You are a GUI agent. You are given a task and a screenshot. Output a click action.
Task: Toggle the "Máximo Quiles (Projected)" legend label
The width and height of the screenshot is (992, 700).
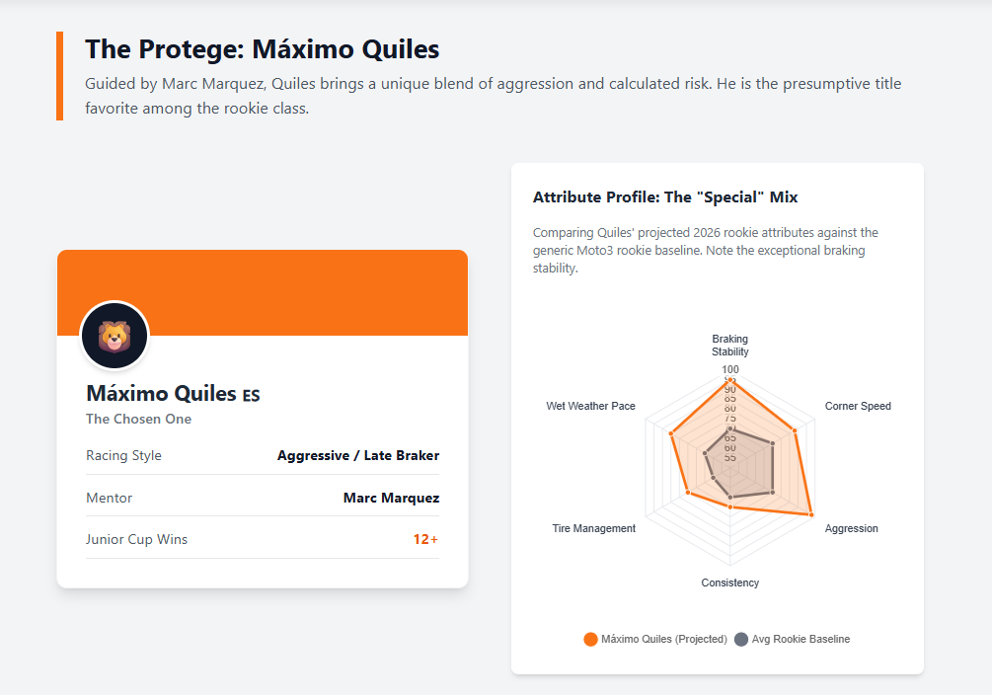(663, 639)
